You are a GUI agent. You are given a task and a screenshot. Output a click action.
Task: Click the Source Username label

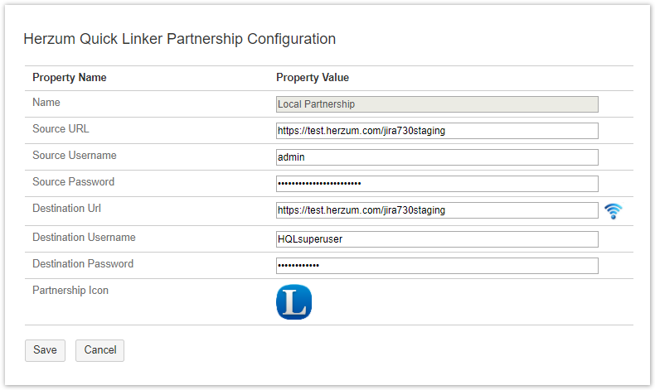(x=75, y=156)
